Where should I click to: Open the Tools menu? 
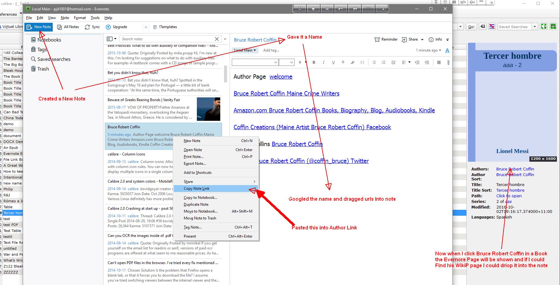click(95, 18)
